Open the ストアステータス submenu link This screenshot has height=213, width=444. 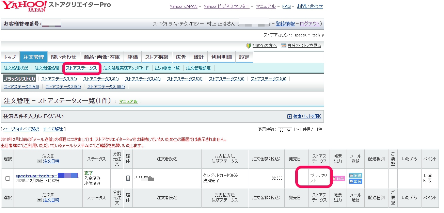[81, 68]
